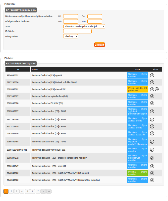Open detail magnifier for ID 6107268556
Viewport: 168px width, 201px height.
(x=152, y=82)
